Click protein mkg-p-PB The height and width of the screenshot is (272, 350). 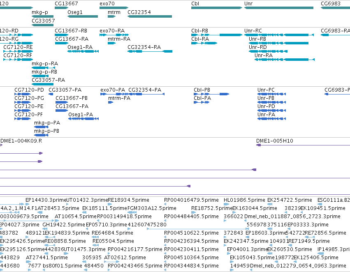click(x=46, y=131)
